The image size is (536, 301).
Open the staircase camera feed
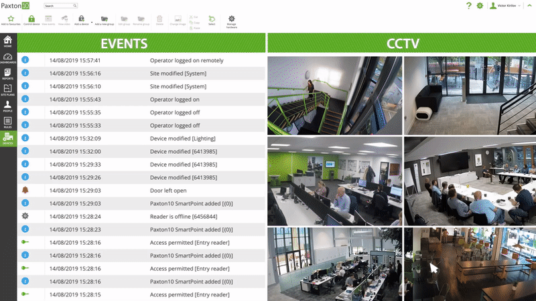[334, 96]
